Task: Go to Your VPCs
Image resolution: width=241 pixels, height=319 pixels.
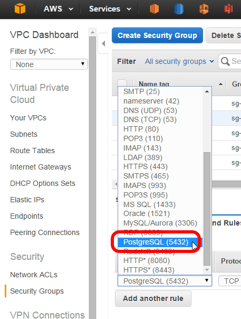Action: click(x=28, y=118)
